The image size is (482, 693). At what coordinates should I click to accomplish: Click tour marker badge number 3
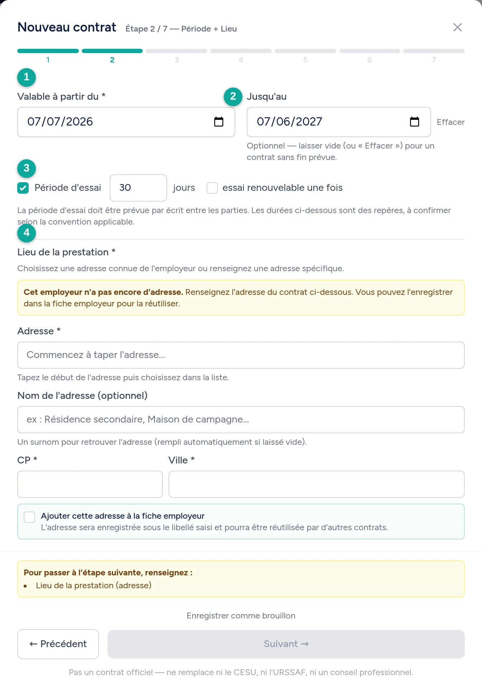(27, 168)
